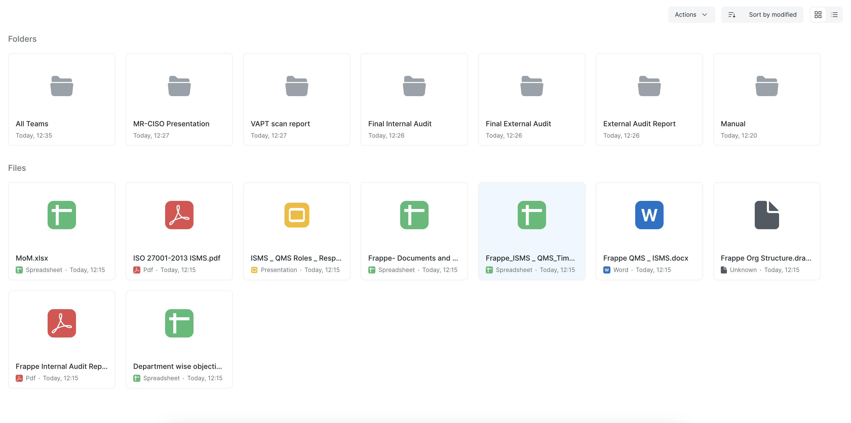This screenshot has width=851, height=423.
Task: Click the PDF icon on ISO 27001-2013 ISMS.pdf
Action: (x=179, y=215)
